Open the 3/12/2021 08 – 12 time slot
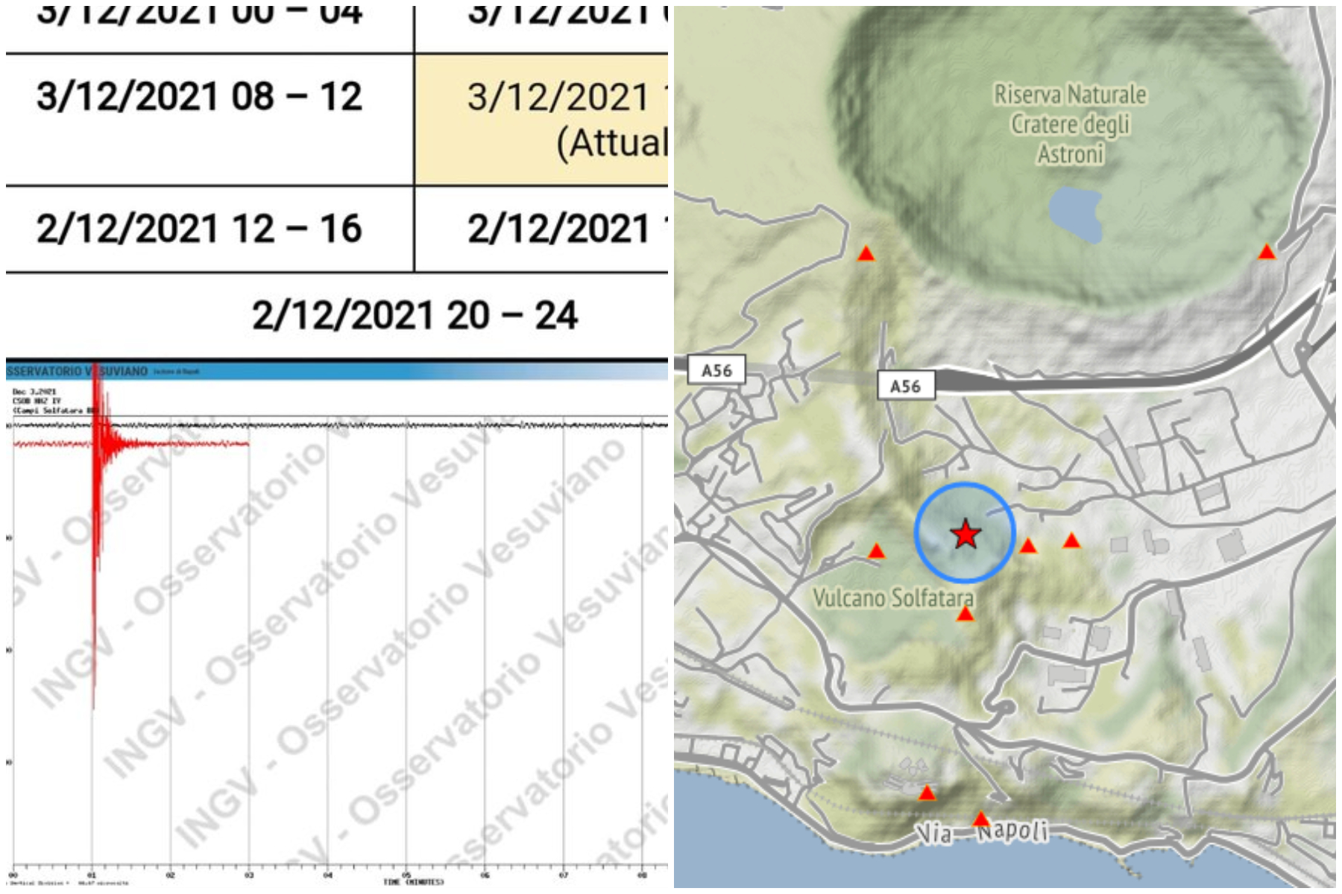Viewport: 1342px width, 894px height. pos(199,98)
